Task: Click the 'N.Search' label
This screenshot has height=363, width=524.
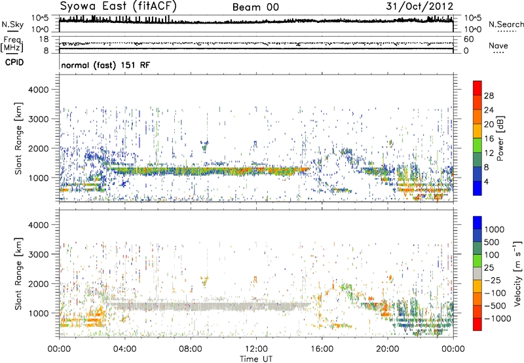Action: coord(506,24)
